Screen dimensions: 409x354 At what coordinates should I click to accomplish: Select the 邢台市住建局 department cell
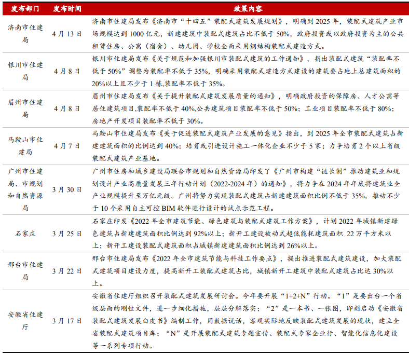pyautogui.click(x=25, y=270)
